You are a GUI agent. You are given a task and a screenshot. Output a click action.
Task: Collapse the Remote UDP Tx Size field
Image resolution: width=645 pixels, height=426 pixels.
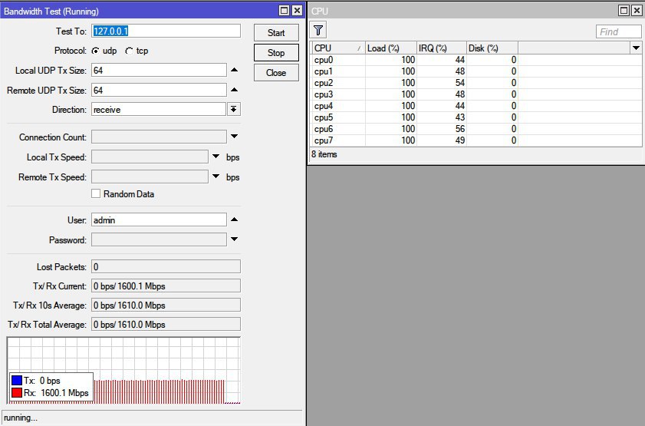pos(234,90)
